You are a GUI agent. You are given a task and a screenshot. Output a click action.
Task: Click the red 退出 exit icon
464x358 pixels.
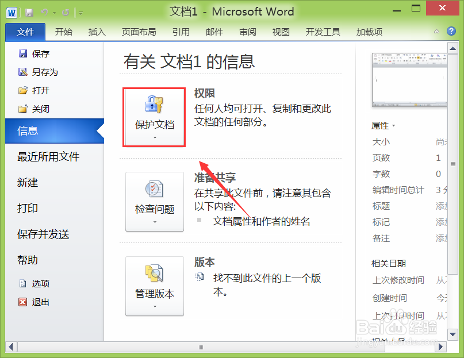coord(23,302)
